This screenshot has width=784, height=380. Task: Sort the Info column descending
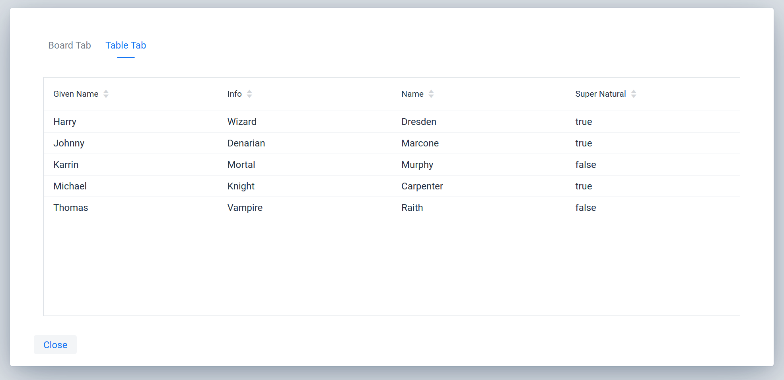point(249,96)
